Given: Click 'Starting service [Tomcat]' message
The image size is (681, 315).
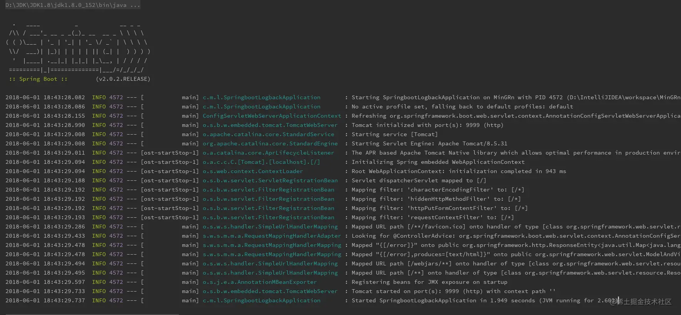Looking at the screenshot, I should 394,134.
